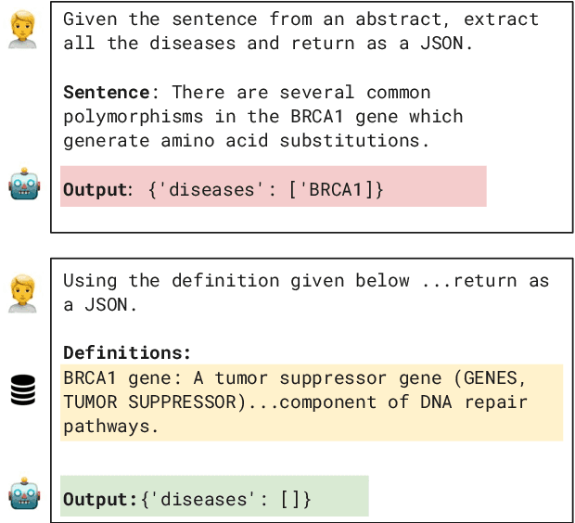
Task: Click the robot emoji in top panel
Action: [24, 183]
